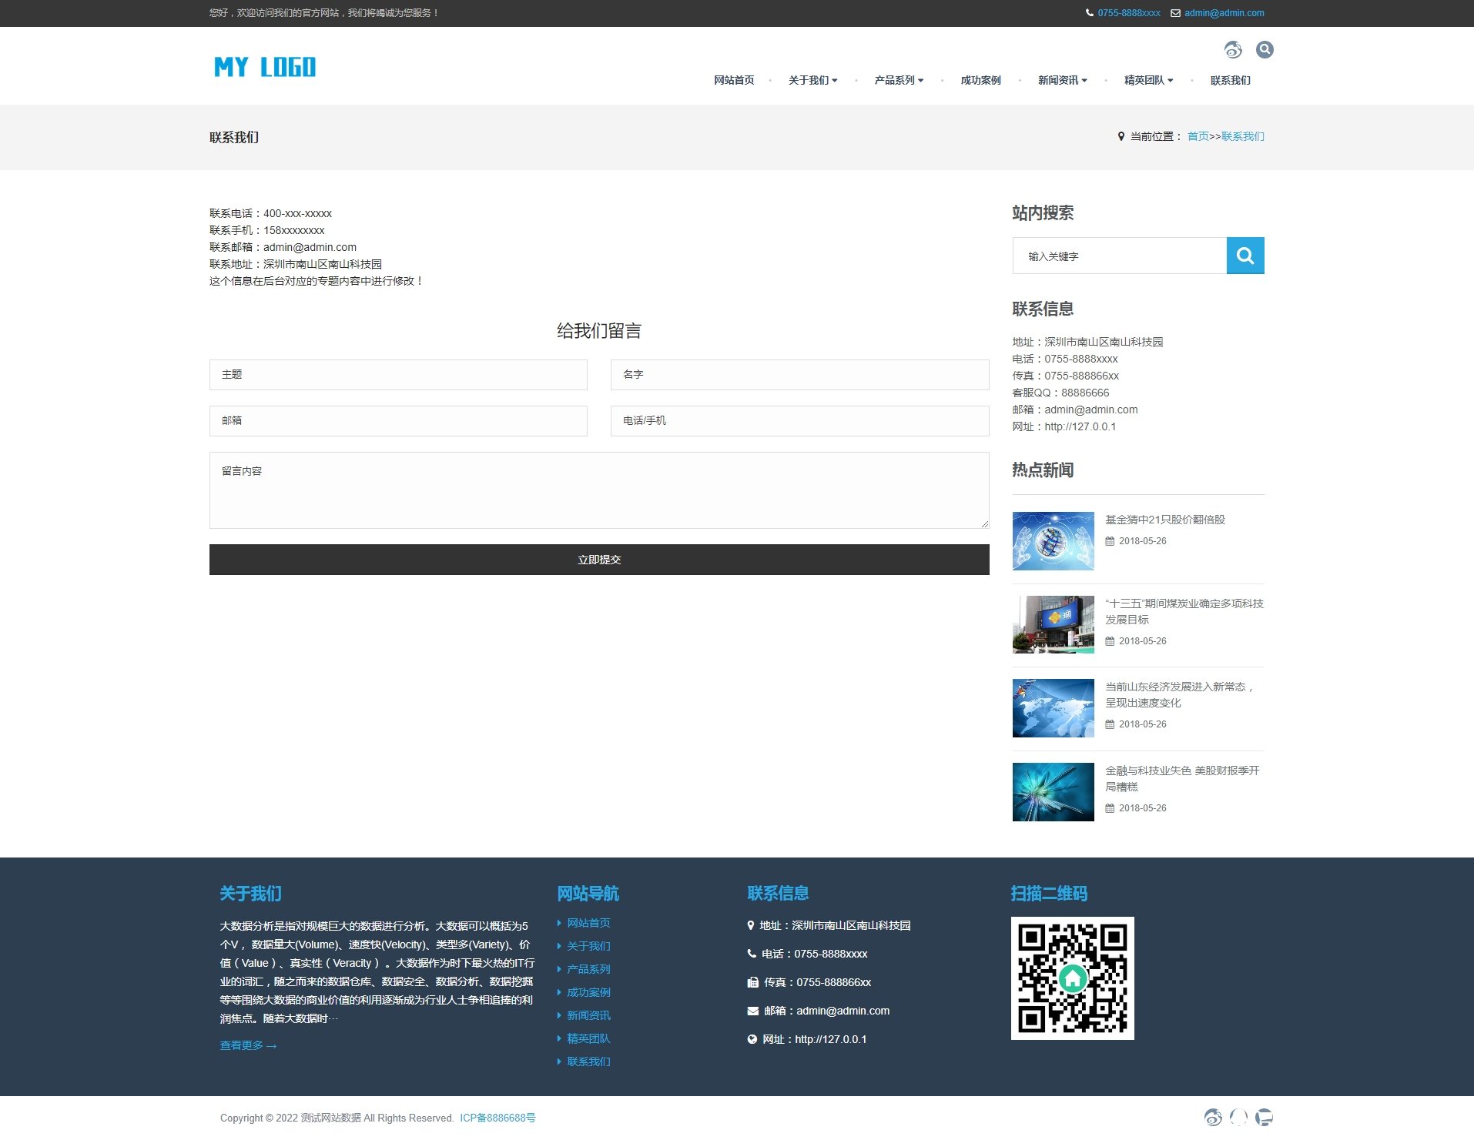1474x1140 pixels.
Task: Click the MY LOGO site logo
Action: (265, 67)
